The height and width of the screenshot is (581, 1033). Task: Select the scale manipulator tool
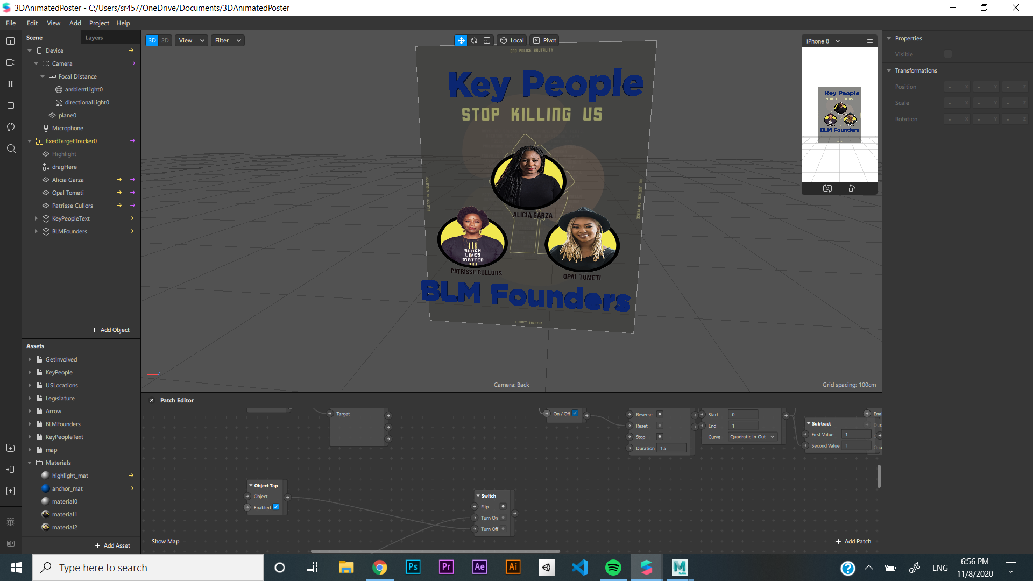(487, 40)
